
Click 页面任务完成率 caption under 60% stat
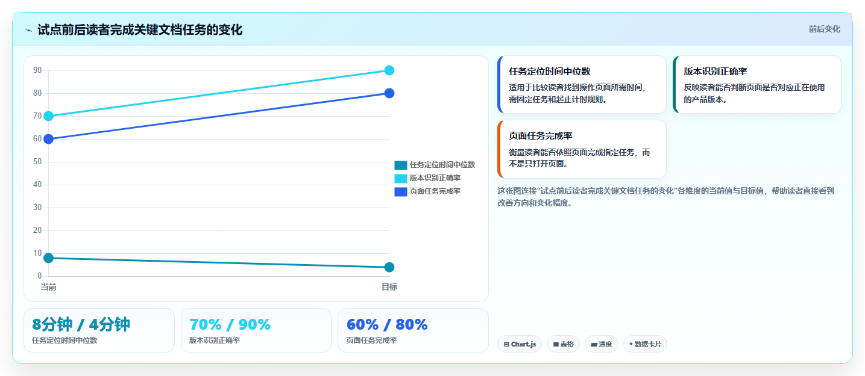[372, 341]
